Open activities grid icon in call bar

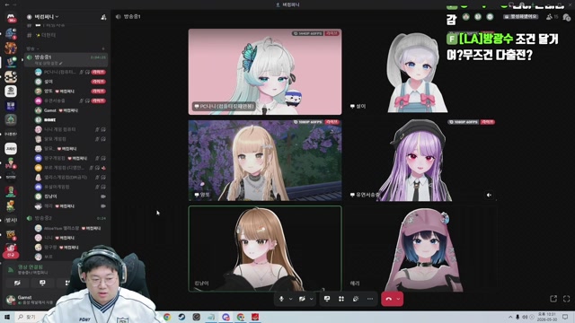(341, 299)
